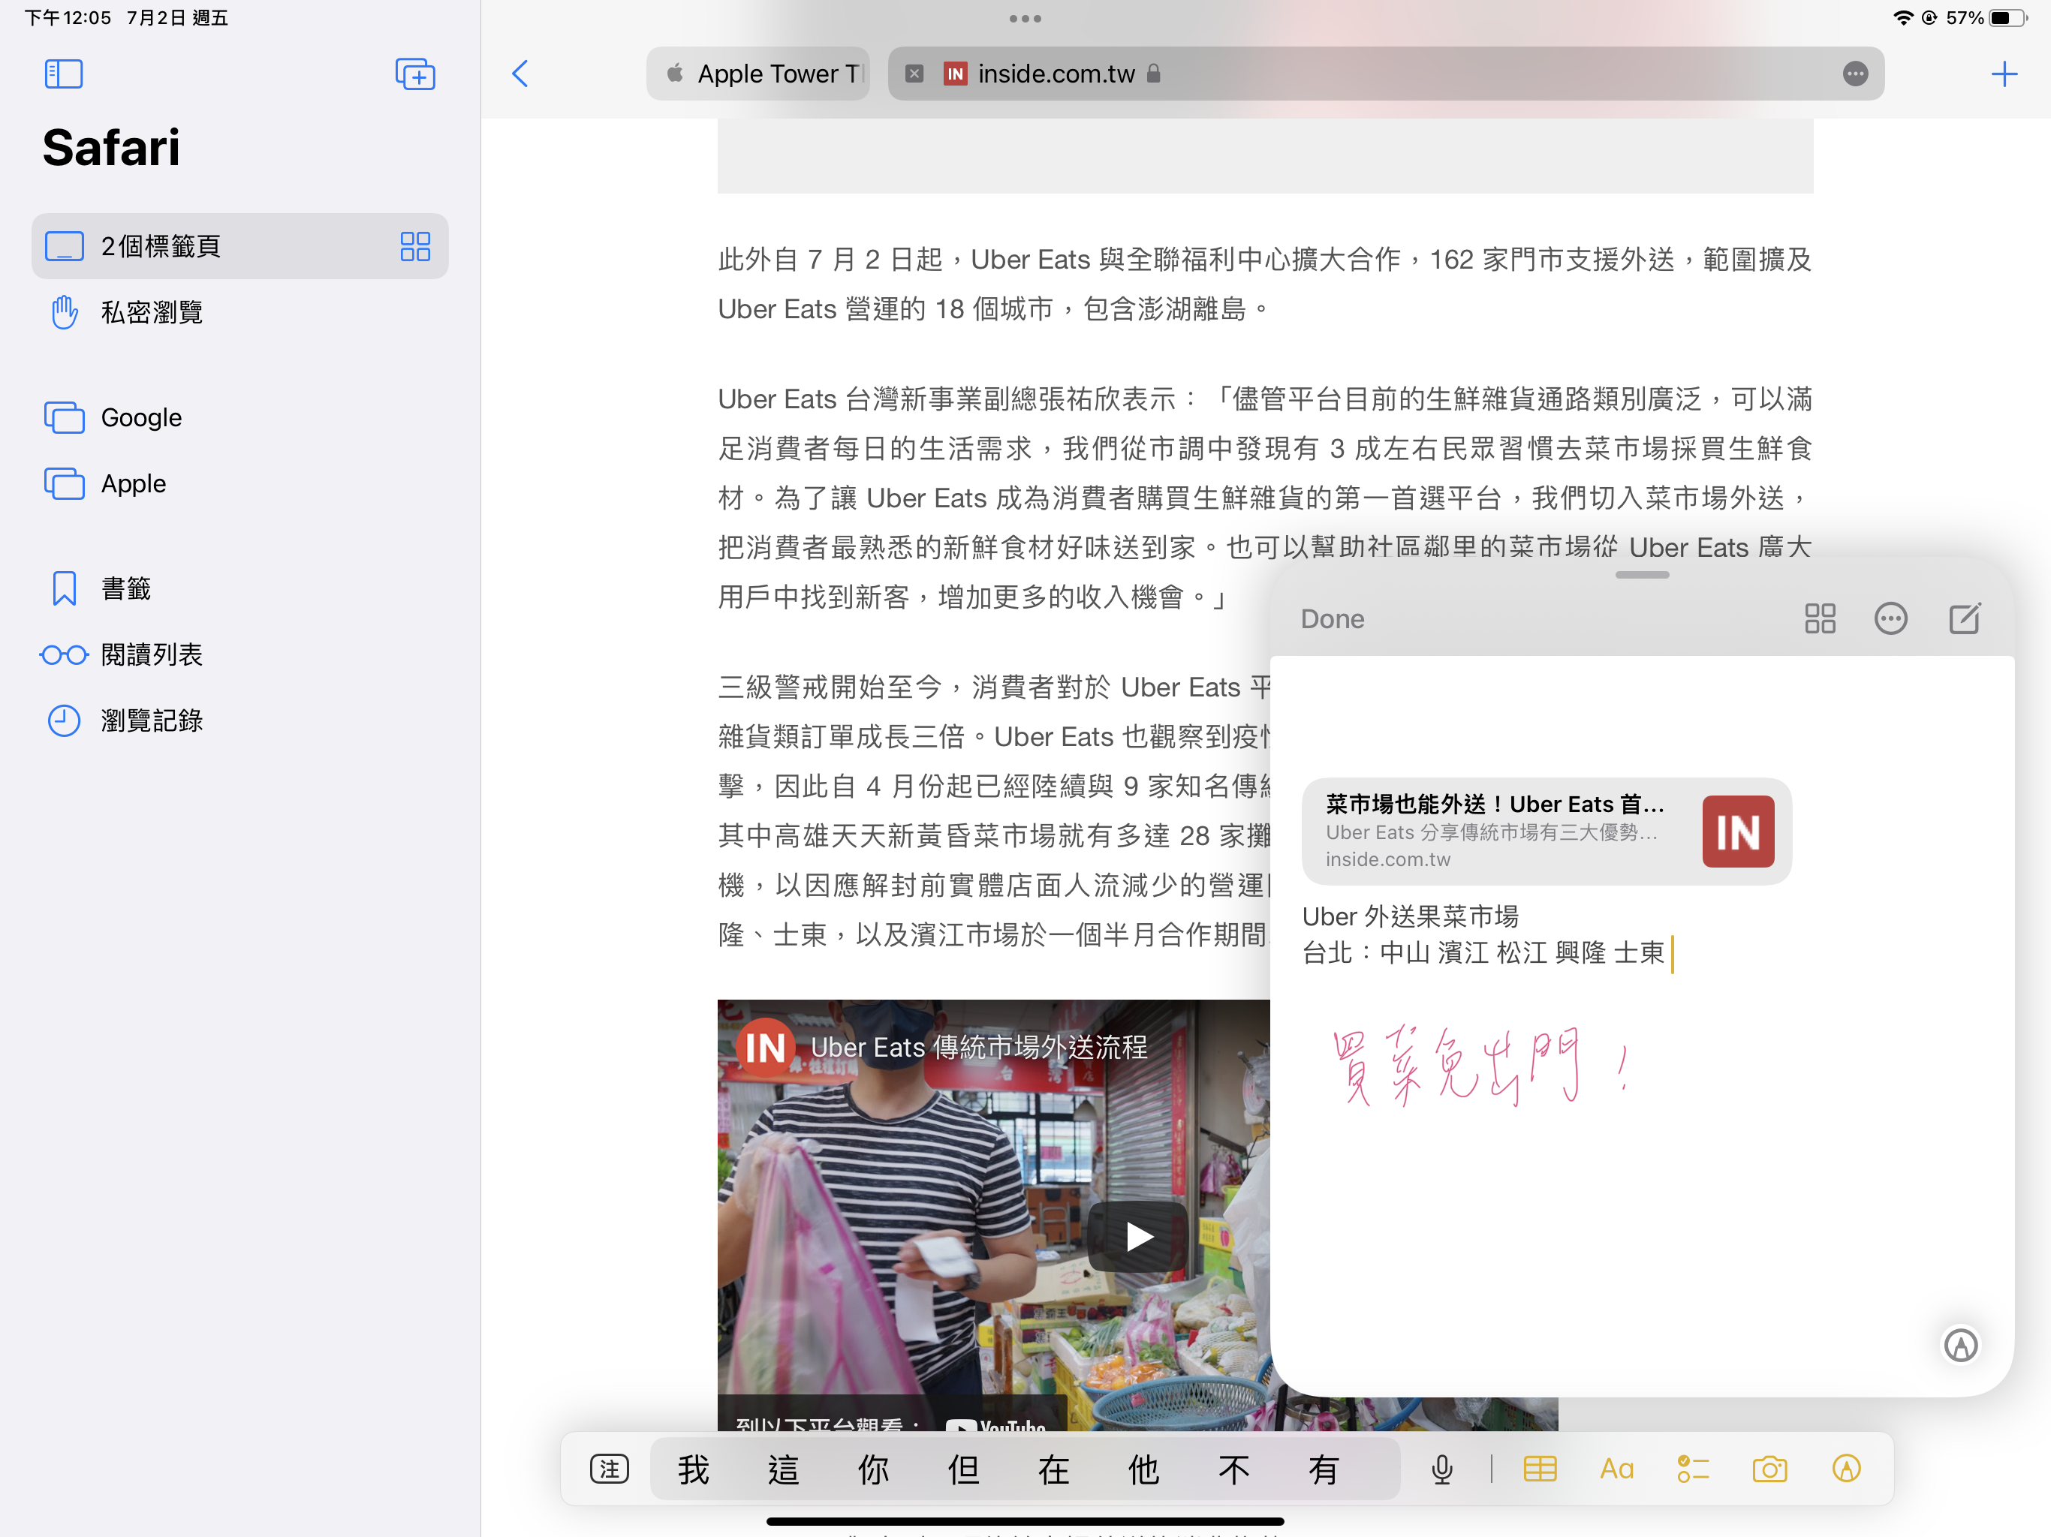
Task: Choose suggestion 在
Action: pos(1053,1469)
